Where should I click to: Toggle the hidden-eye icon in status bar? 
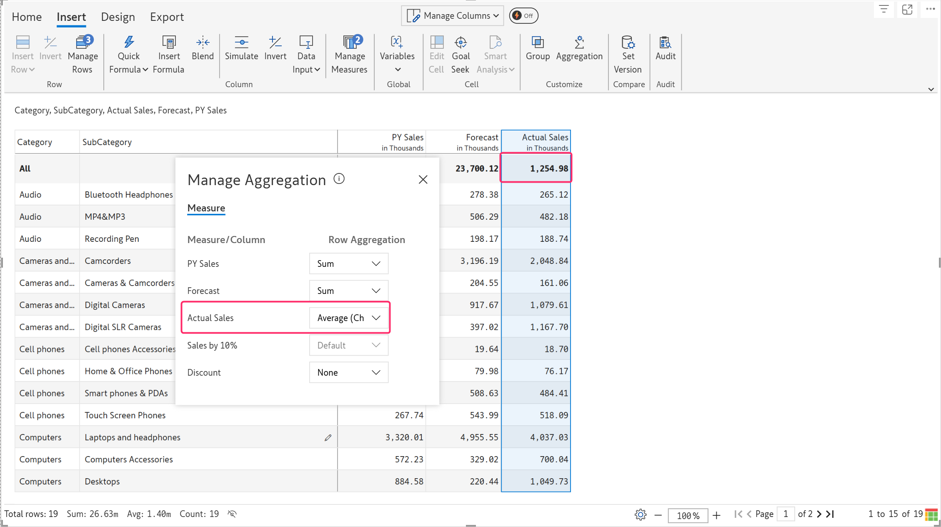pyautogui.click(x=232, y=514)
